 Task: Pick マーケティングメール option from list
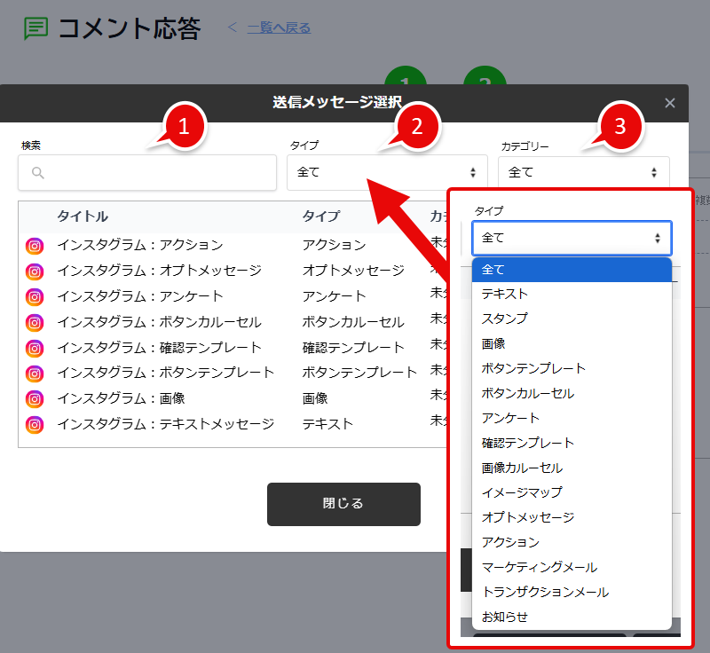[539, 567]
